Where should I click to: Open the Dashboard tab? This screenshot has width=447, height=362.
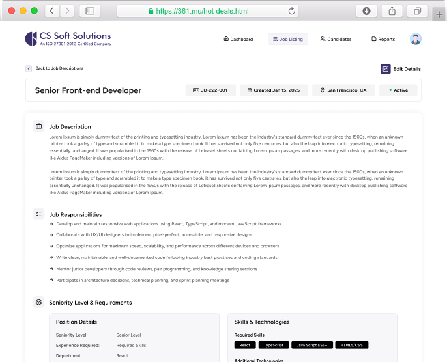tap(238, 39)
